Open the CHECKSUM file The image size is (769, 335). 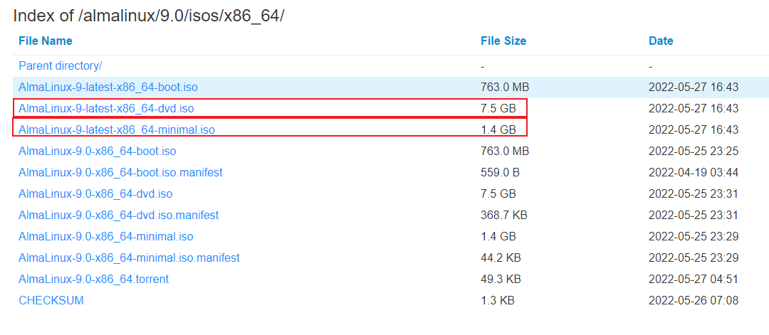(x=51, y=300)
